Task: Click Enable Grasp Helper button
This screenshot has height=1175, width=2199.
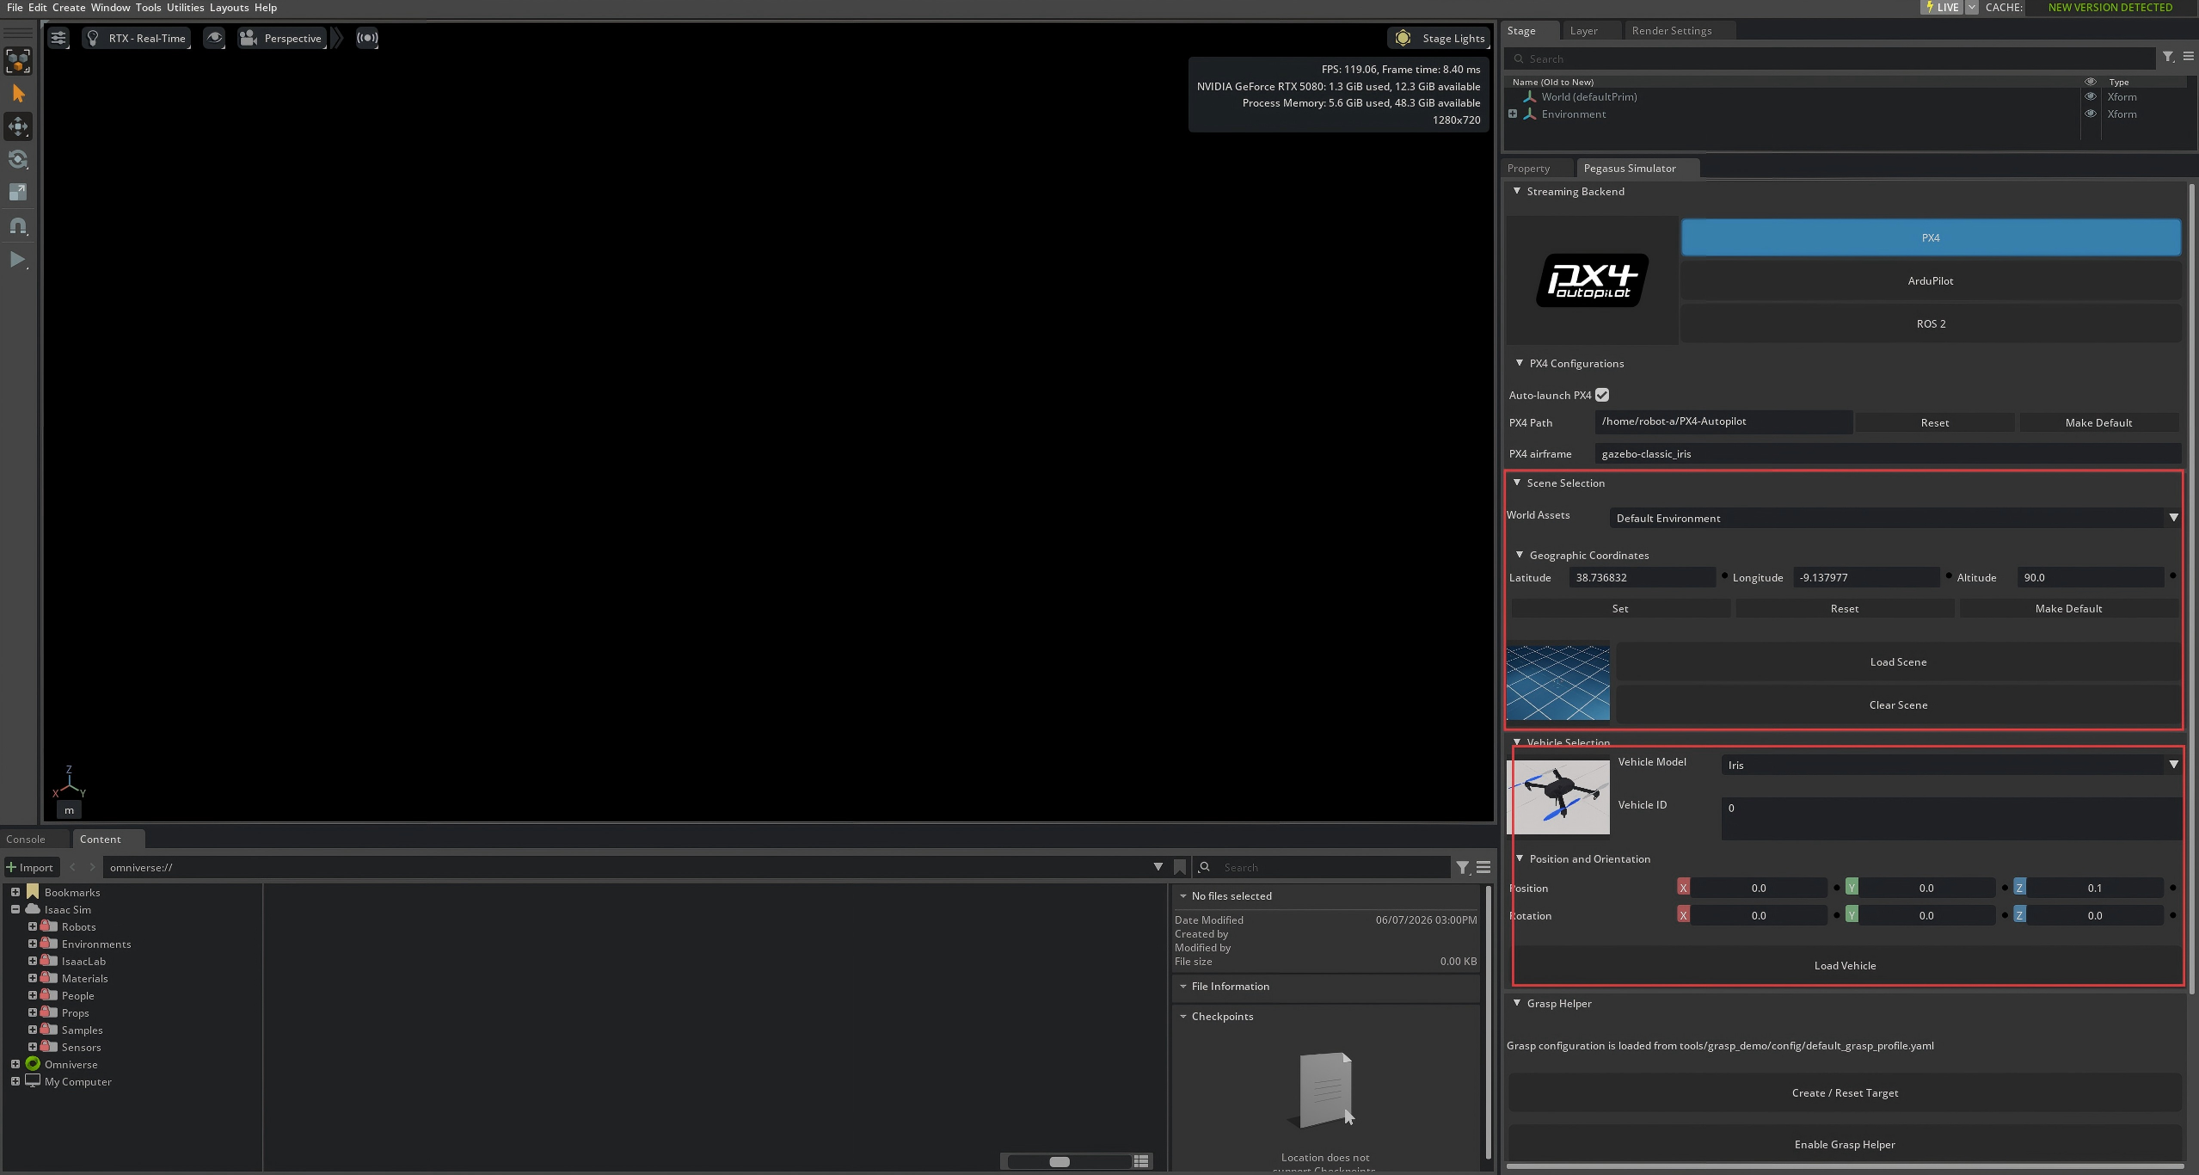Action: (1845, 1144)
